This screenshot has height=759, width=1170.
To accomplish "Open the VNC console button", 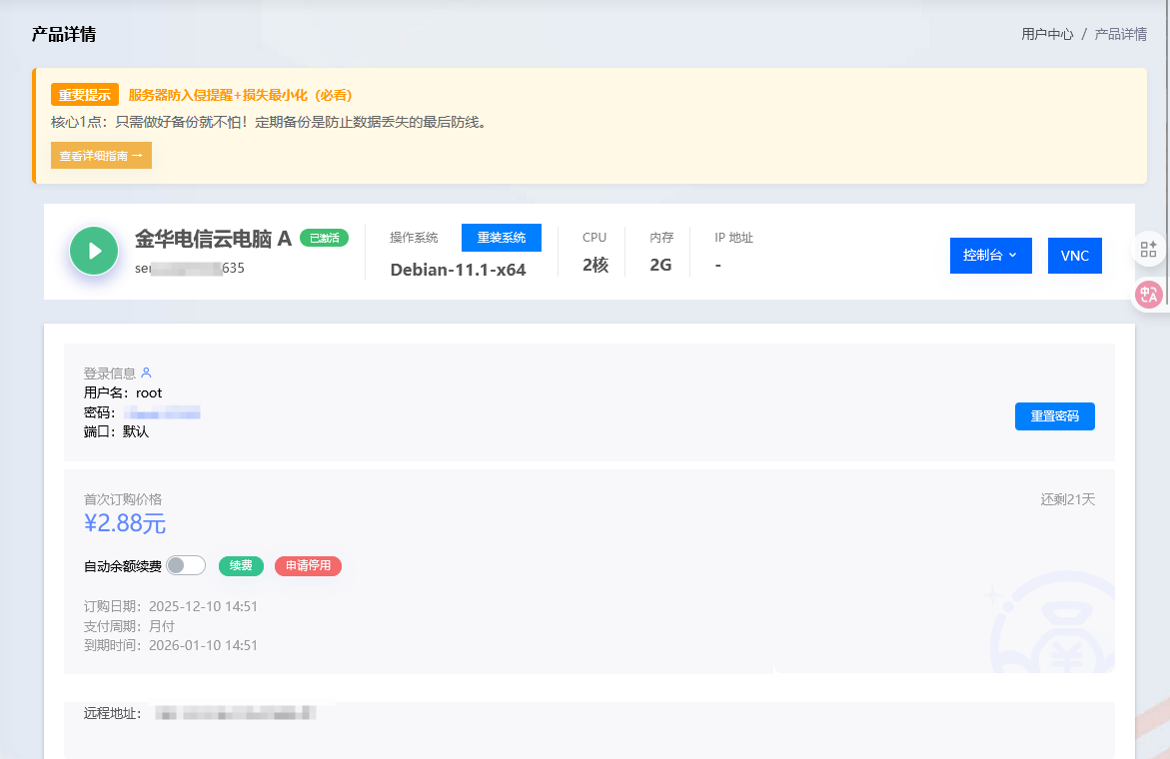I will 1074,256.
